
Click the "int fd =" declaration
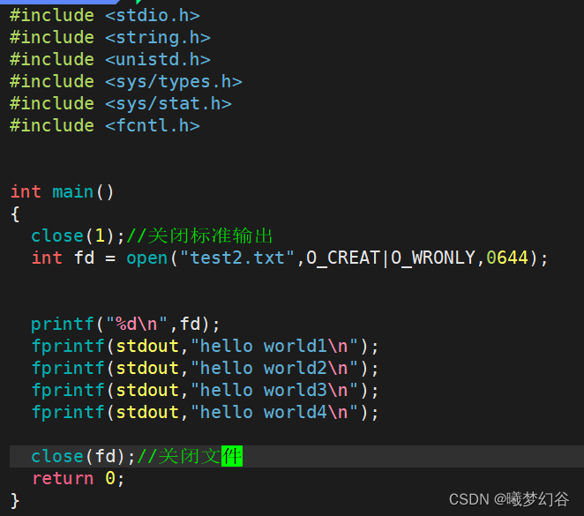pos(74,258)
